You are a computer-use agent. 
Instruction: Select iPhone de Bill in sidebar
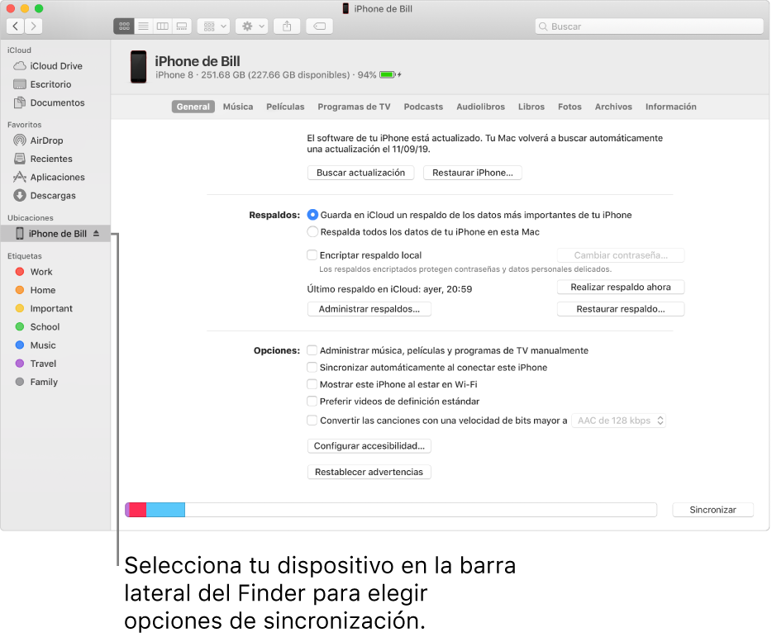pyautogui.click(x=55, y=233)
